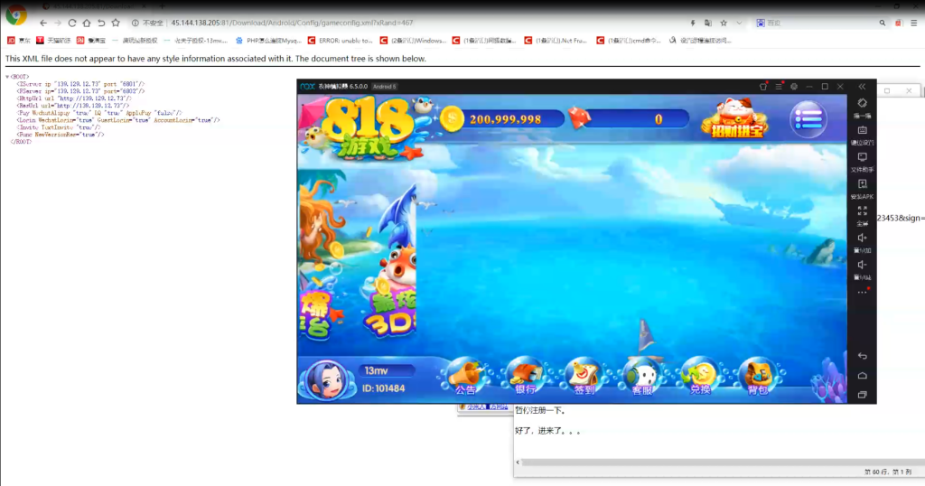
Task: Open the game list menu button
Action: [x=808, y=120]
